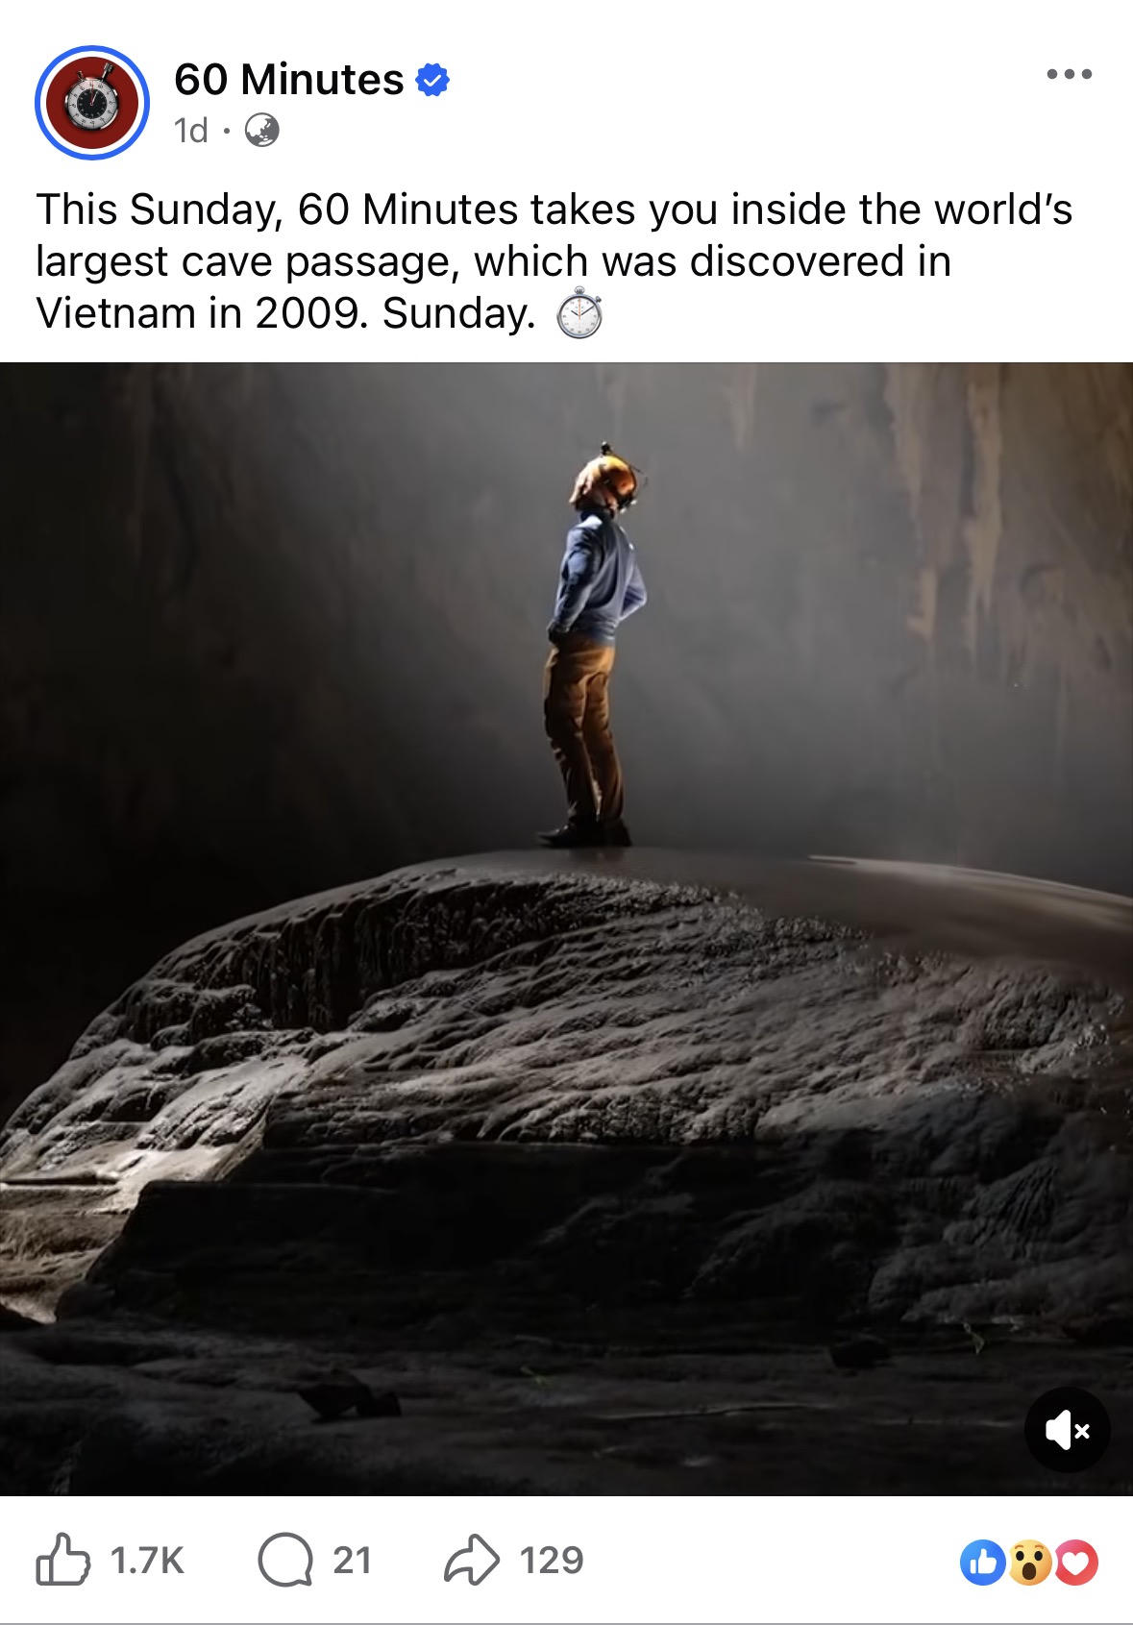This screenshot has height=1625, width=1133.
Task: Share the post using the arrow icon
Action: [x=472, y=1560]
